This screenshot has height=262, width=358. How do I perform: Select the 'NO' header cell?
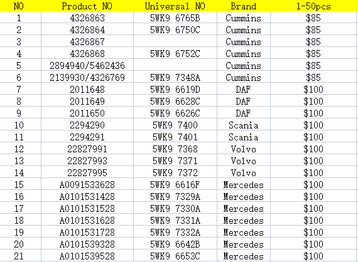point(19,6)
